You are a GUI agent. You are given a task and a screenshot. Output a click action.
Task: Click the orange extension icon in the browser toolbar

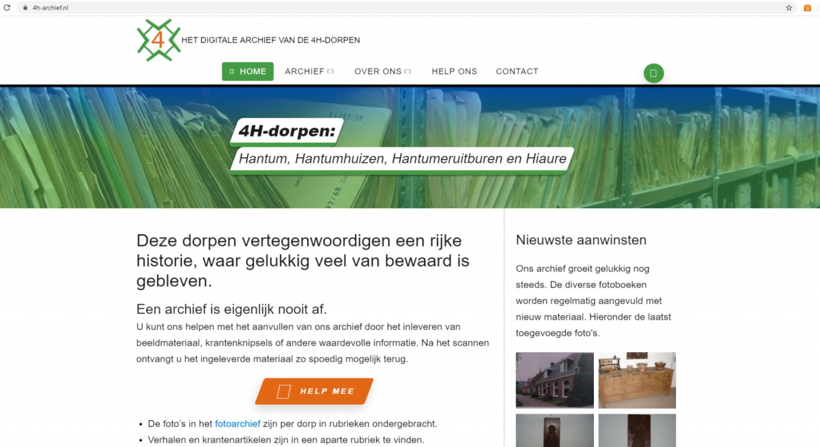[807, 8]
